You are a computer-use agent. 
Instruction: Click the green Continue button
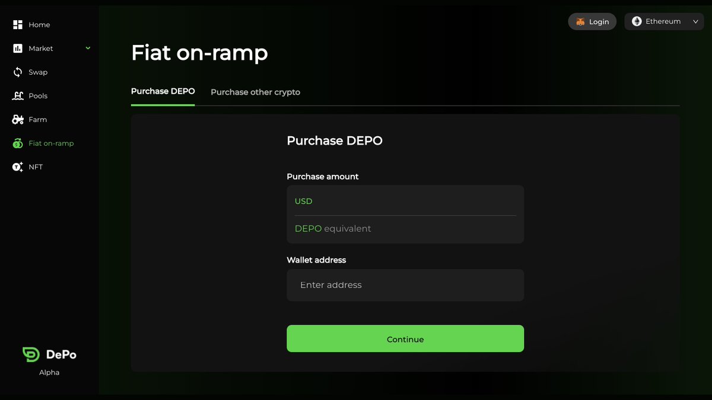405,338
